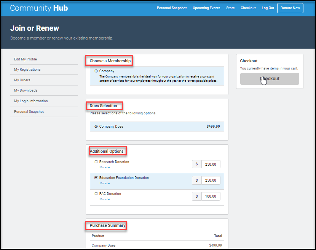This screenshot has width=316, height=250.
Task: Open Personal Snapshot in top navigation
Action: [172, 8]
